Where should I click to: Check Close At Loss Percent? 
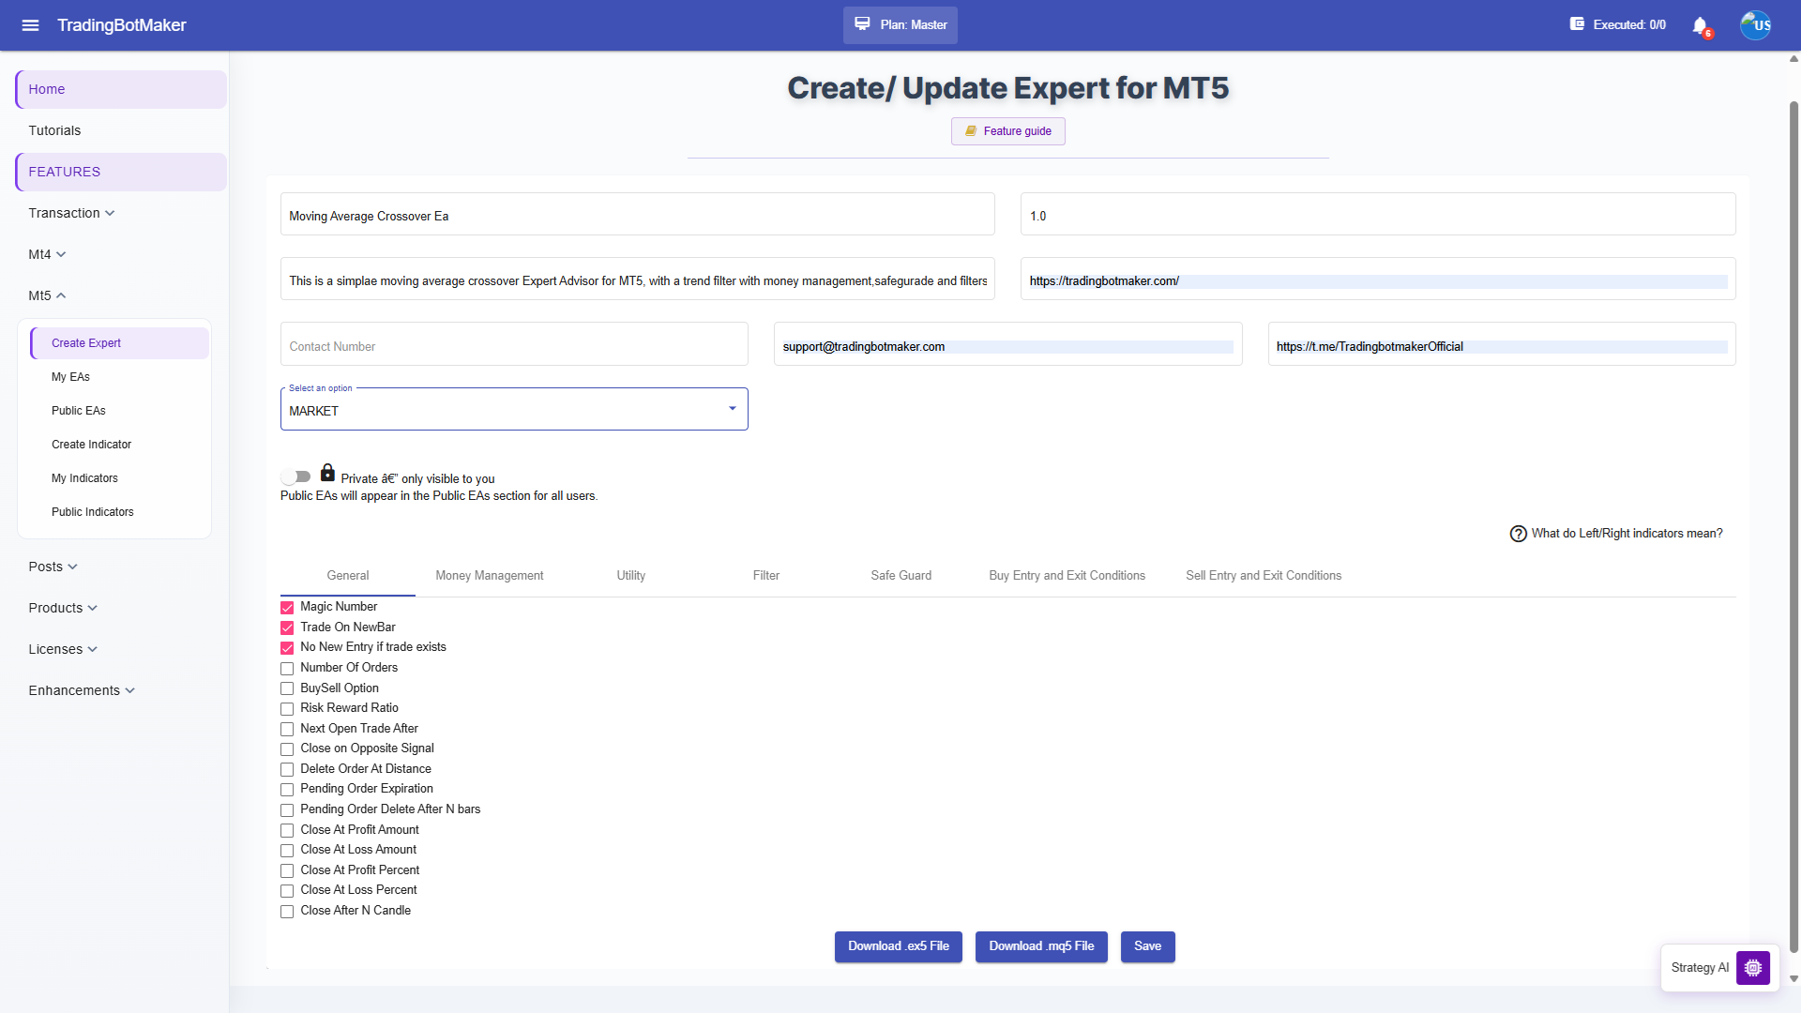tap(287, 891)
